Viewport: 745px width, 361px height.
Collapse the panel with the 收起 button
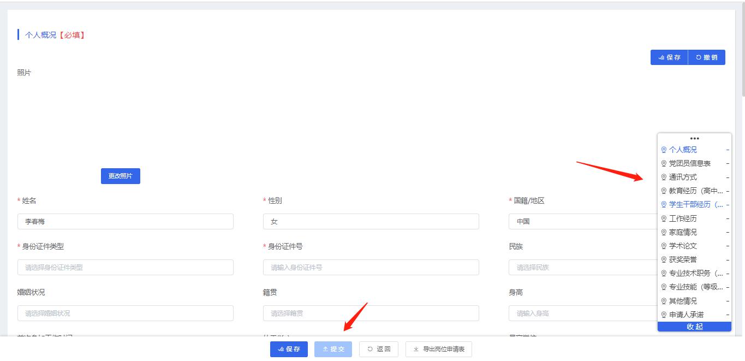click(x=694, y=326)
